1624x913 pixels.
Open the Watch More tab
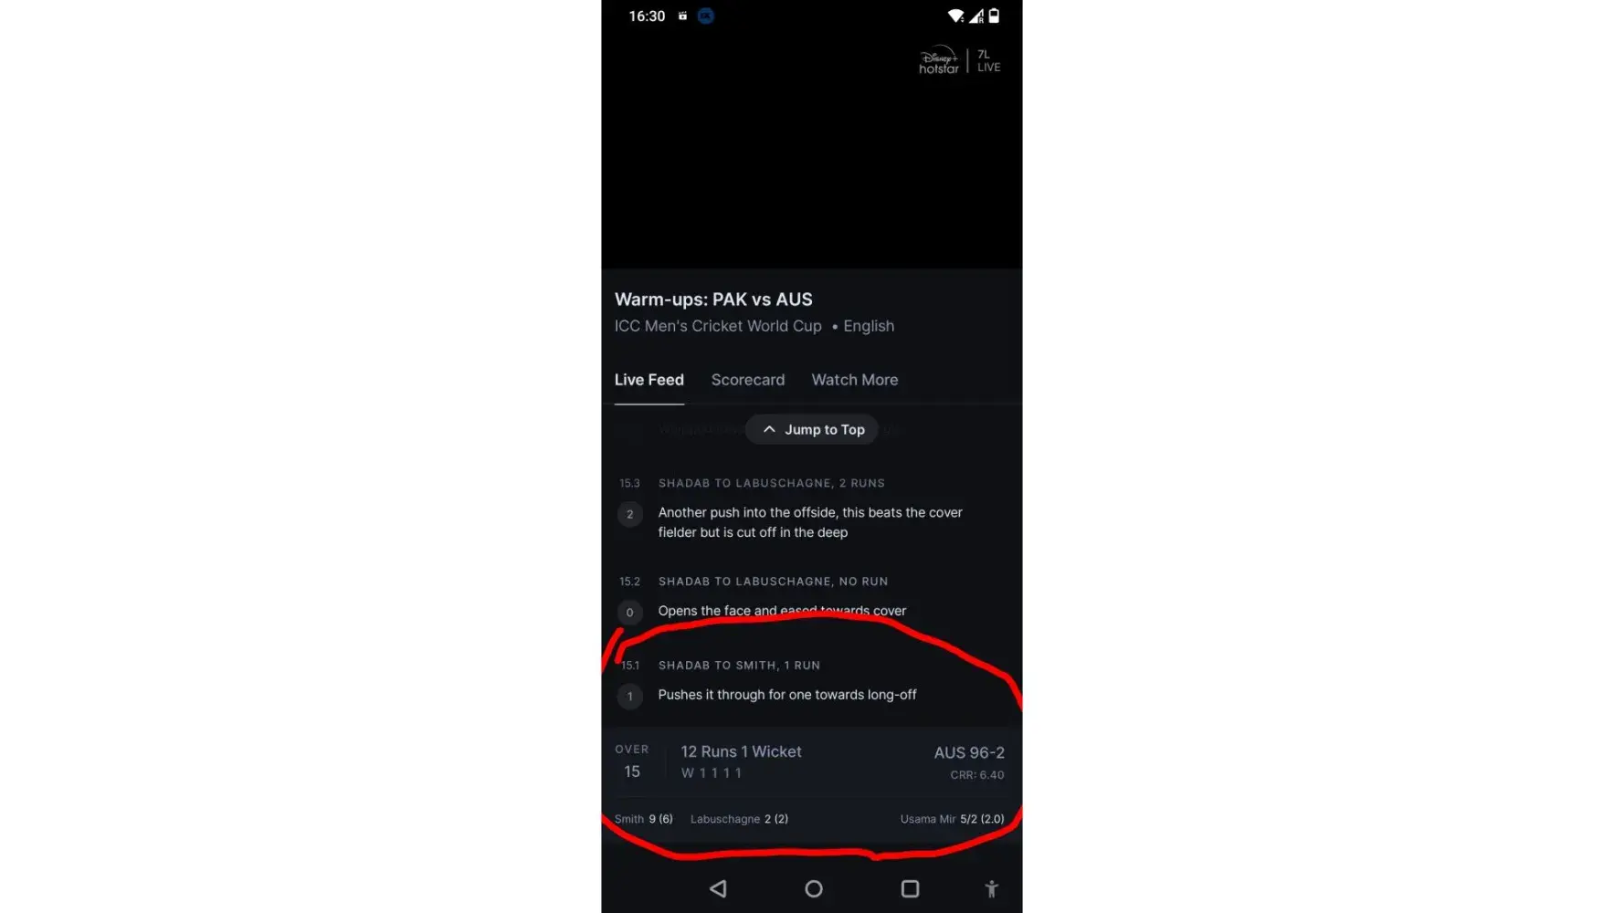(854, 380)
